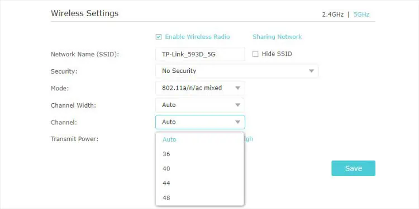The width and height of the screenshot is (419, 209).
Task: Open the Sharing Network link
Action: [277, 37]
